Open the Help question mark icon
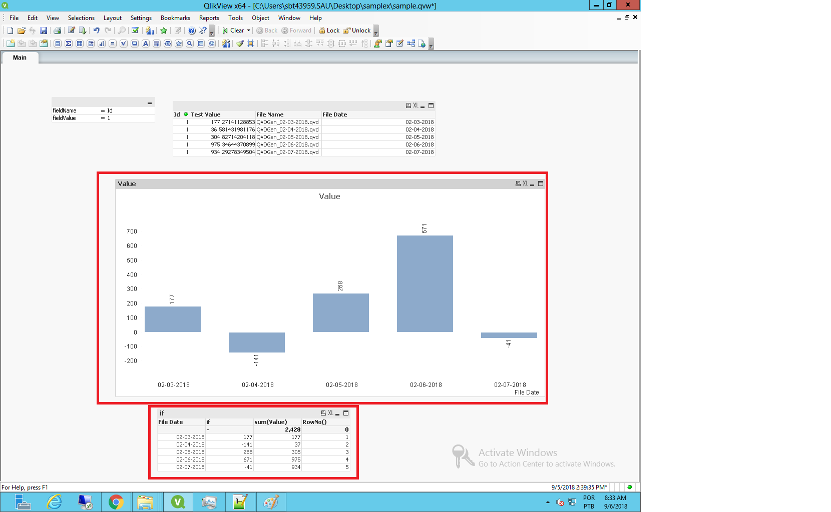The width and height of the screenshot is (831, 512). (x=192, y=30)
